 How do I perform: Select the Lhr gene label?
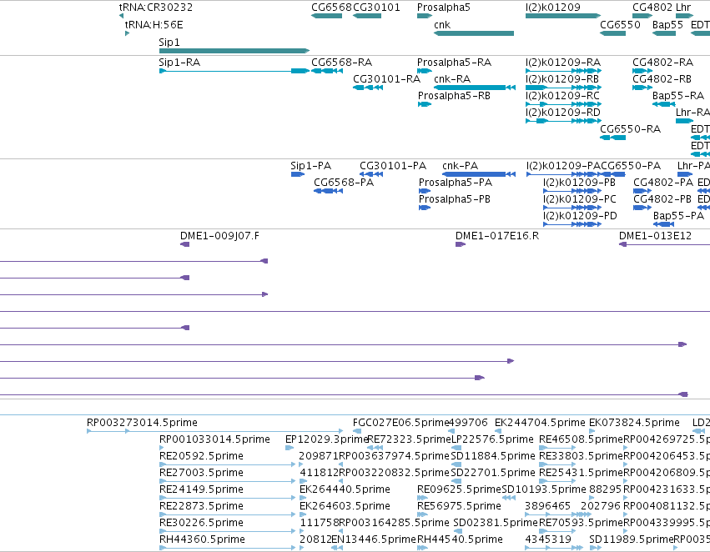coord(684,8)
